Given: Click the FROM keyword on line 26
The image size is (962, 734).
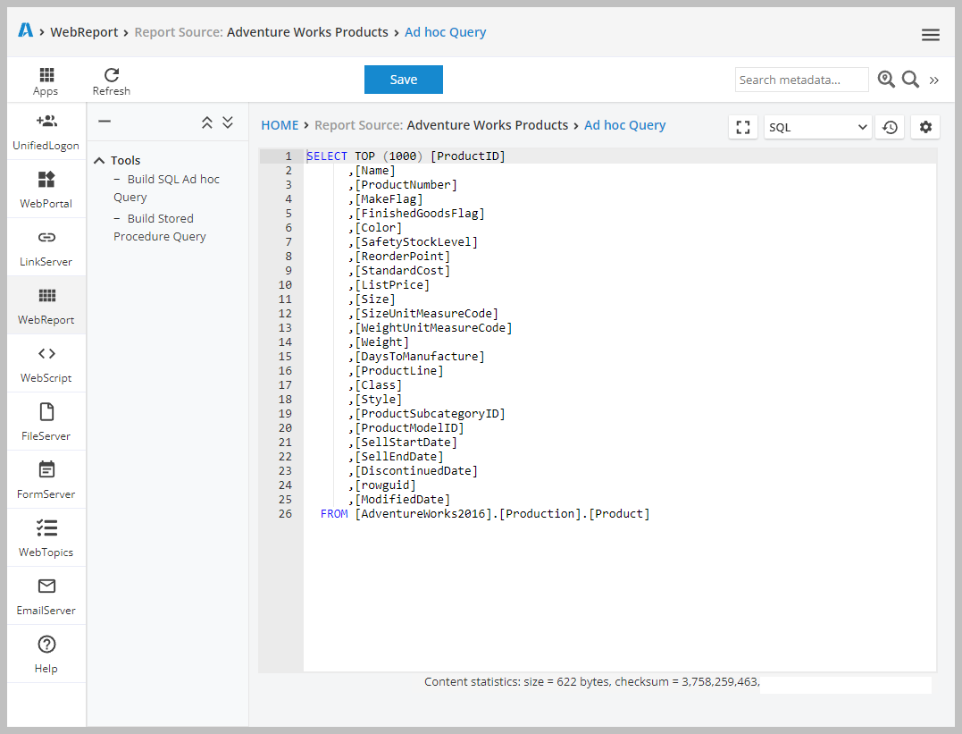Looking at the screenshot, I should pos(334,513).
